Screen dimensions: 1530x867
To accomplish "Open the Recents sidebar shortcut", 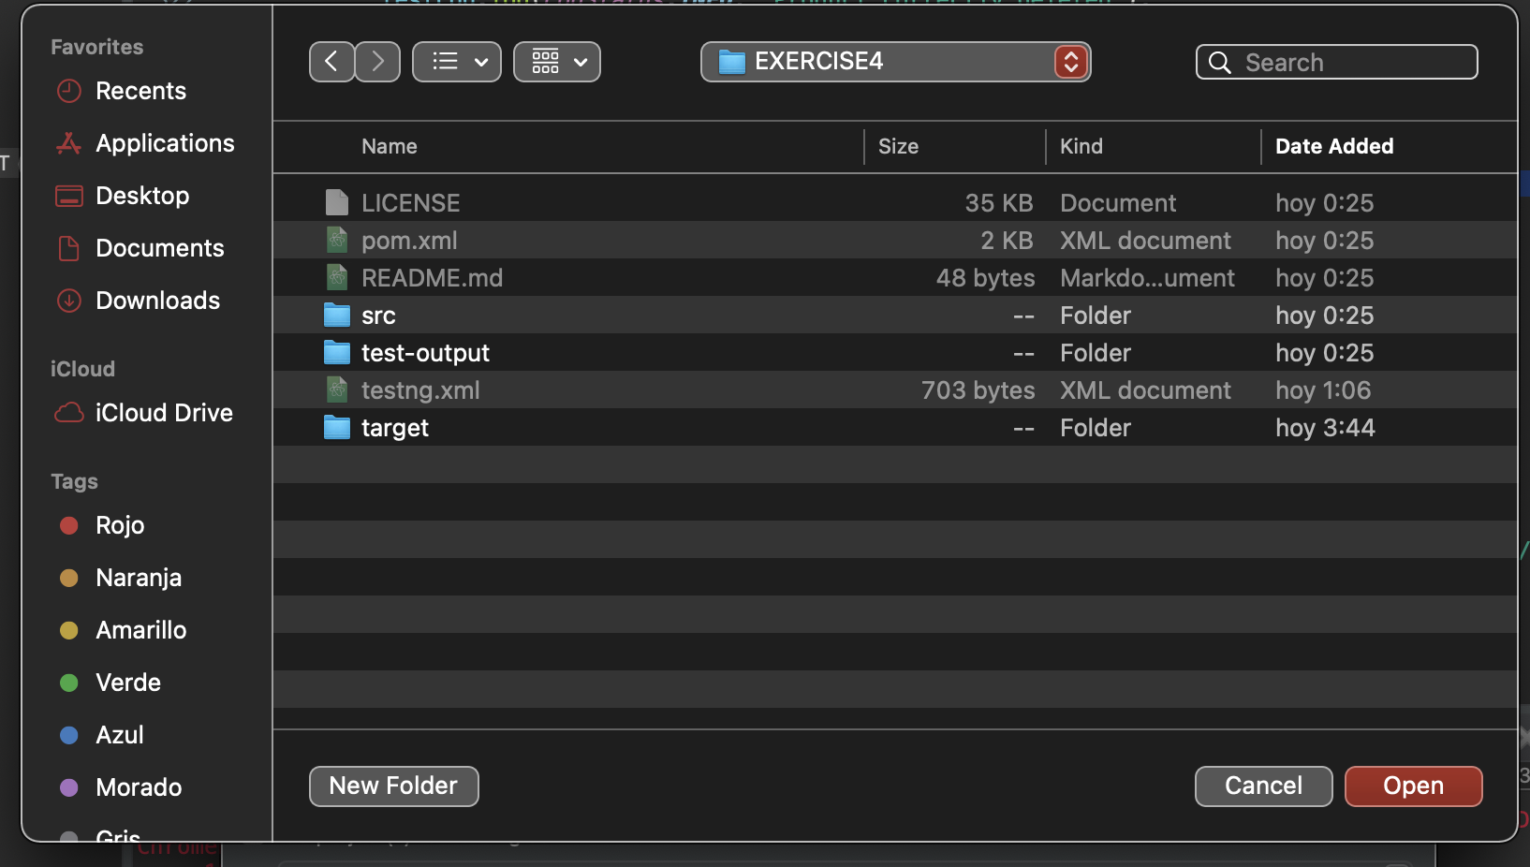I will [139, 91].
